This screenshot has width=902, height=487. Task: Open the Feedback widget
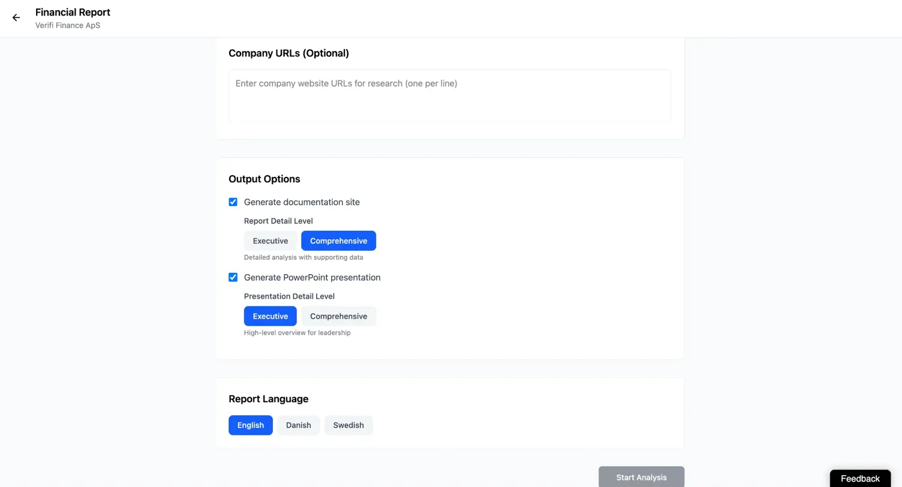[x=860, y=479]
